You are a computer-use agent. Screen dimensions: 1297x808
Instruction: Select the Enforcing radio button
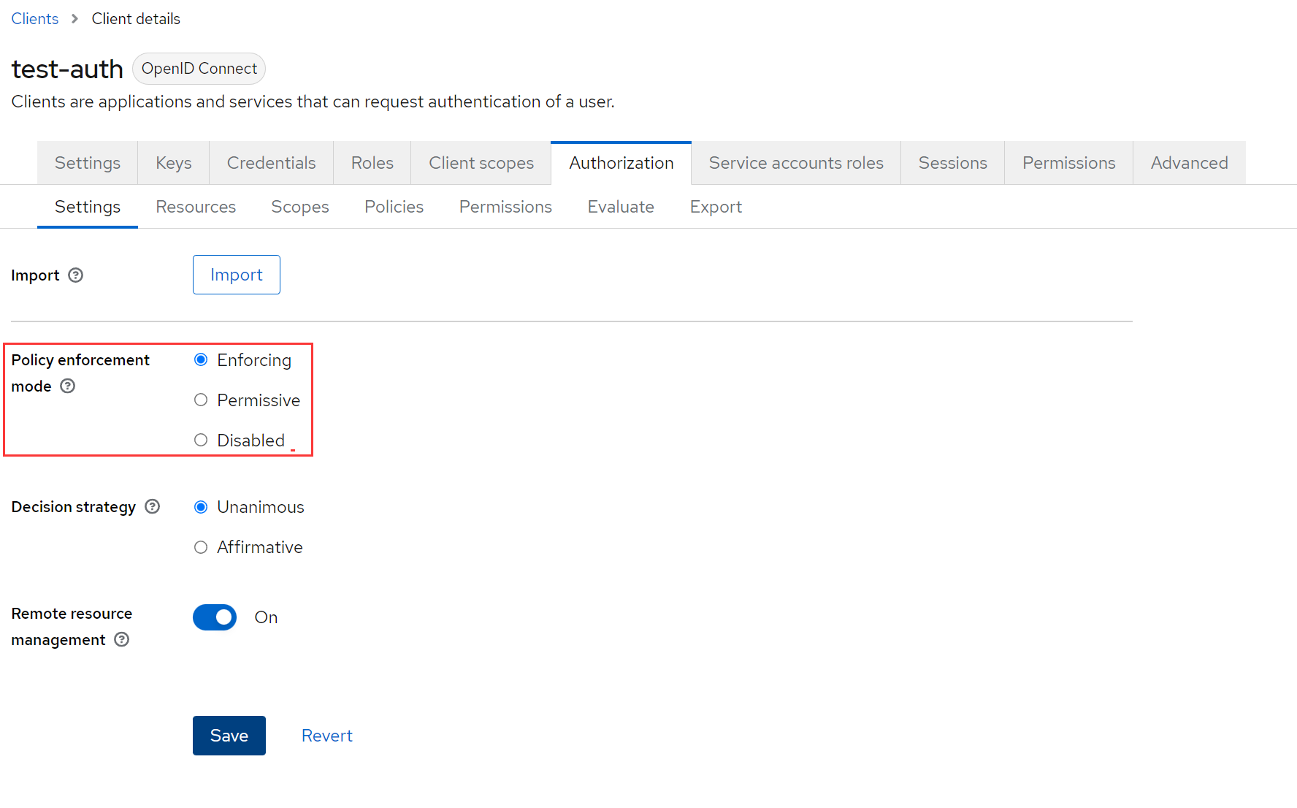(201, 359)
